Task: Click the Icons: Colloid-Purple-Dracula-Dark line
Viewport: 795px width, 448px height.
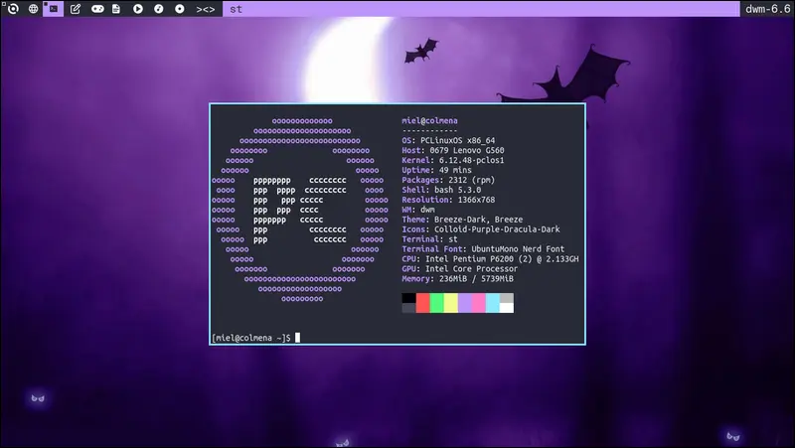Action: coord(481,229)
